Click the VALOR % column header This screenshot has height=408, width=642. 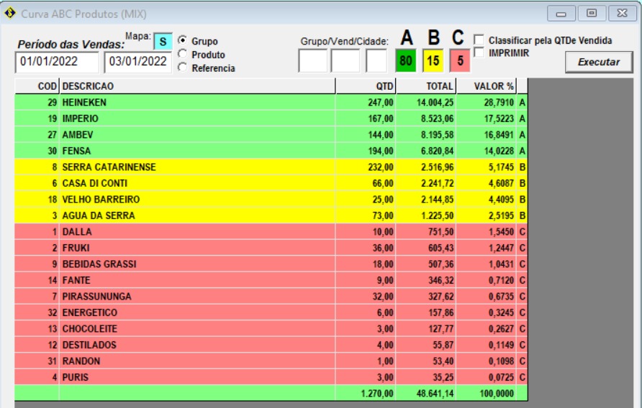click(x=486, y=86)
